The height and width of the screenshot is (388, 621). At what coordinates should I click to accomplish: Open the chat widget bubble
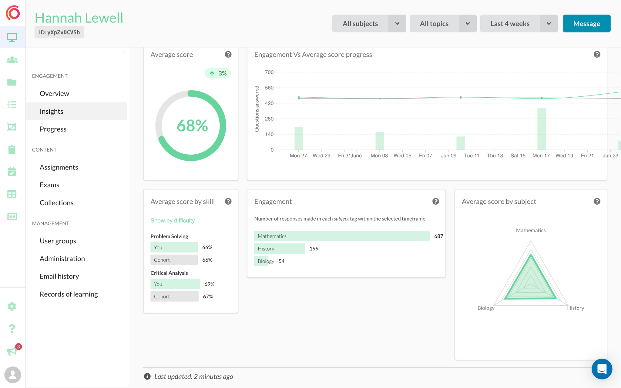coord(602,369)
